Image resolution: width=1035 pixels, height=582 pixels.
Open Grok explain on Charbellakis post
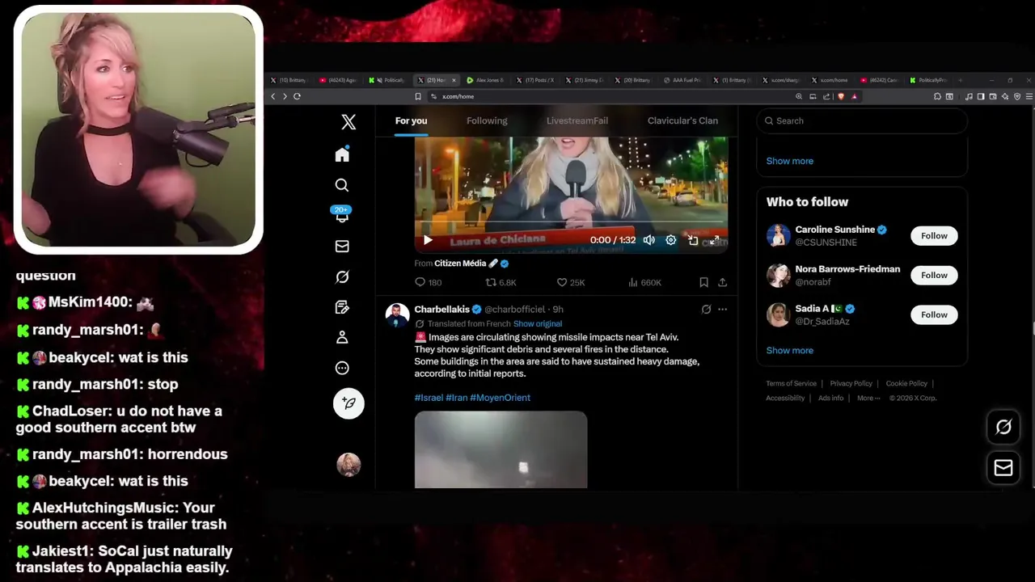click(706, 309)
